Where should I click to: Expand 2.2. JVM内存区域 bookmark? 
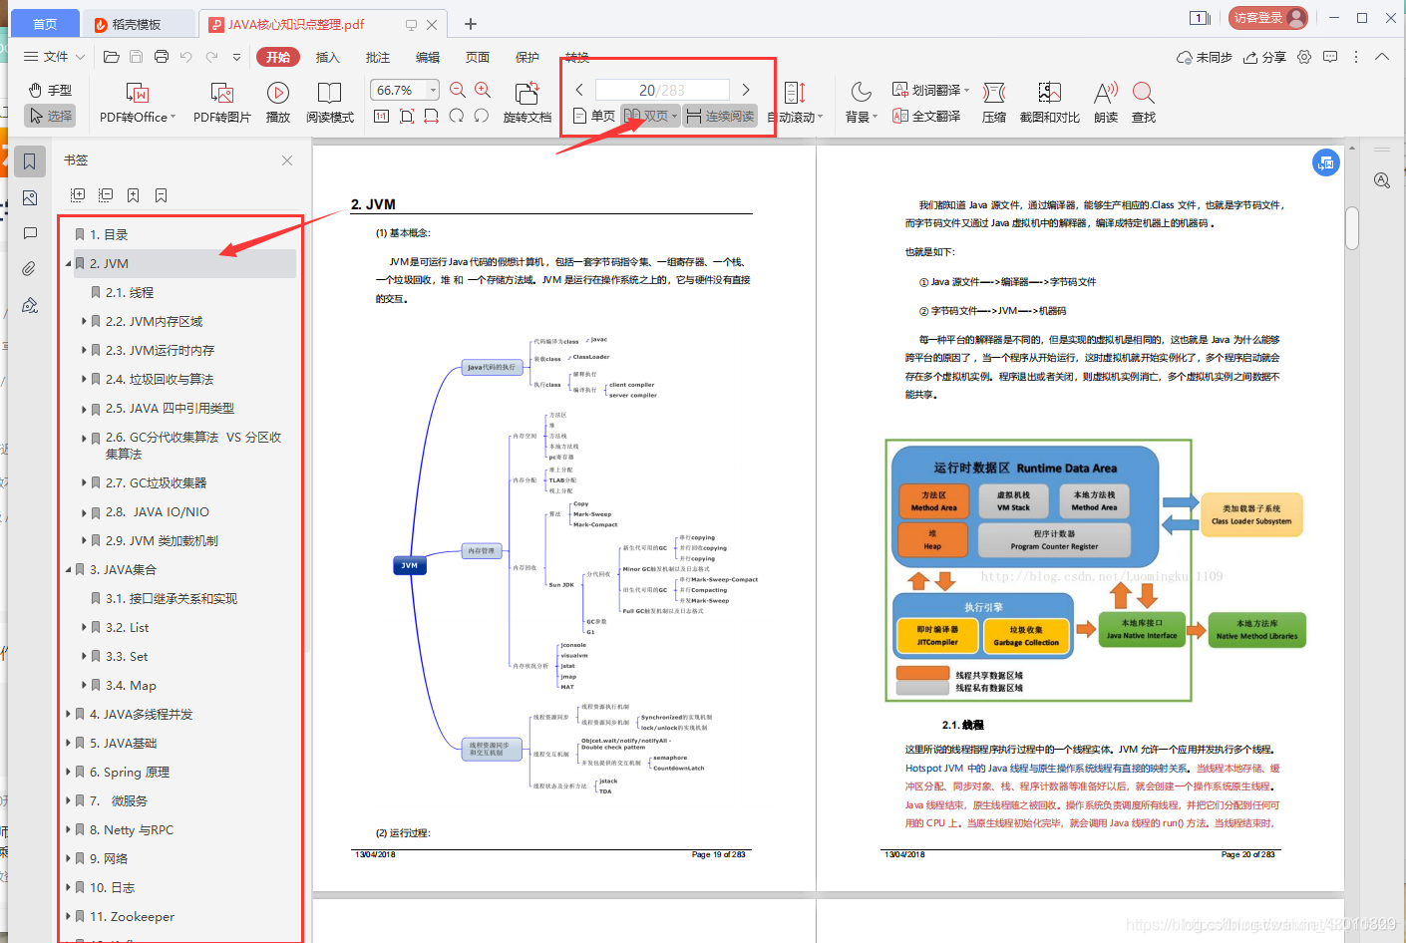(84, 322)
